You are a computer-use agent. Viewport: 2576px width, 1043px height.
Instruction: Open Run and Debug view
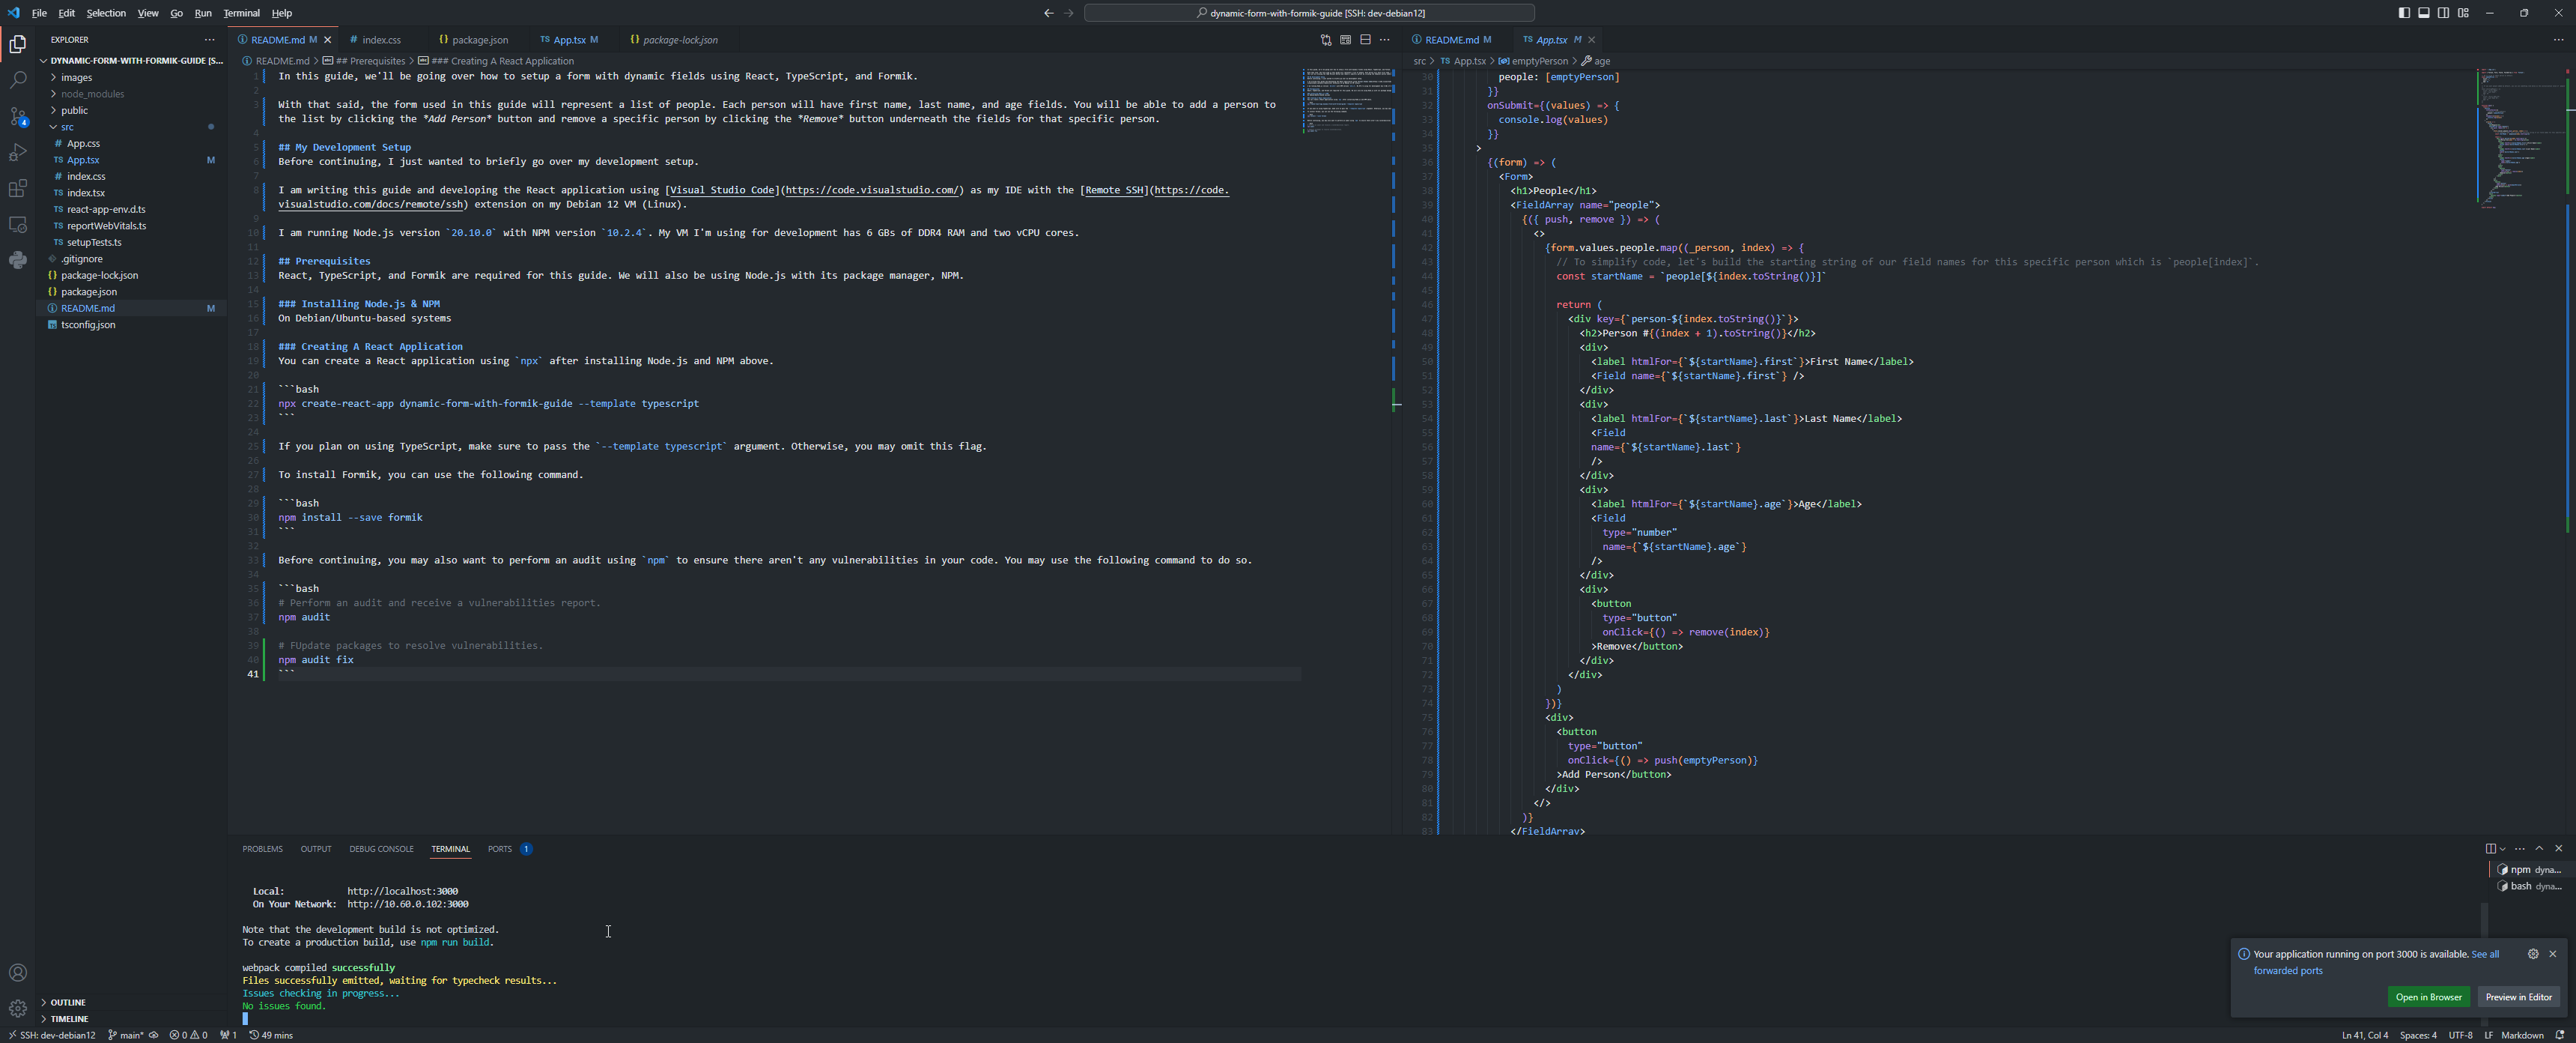[x=17, y=152]
